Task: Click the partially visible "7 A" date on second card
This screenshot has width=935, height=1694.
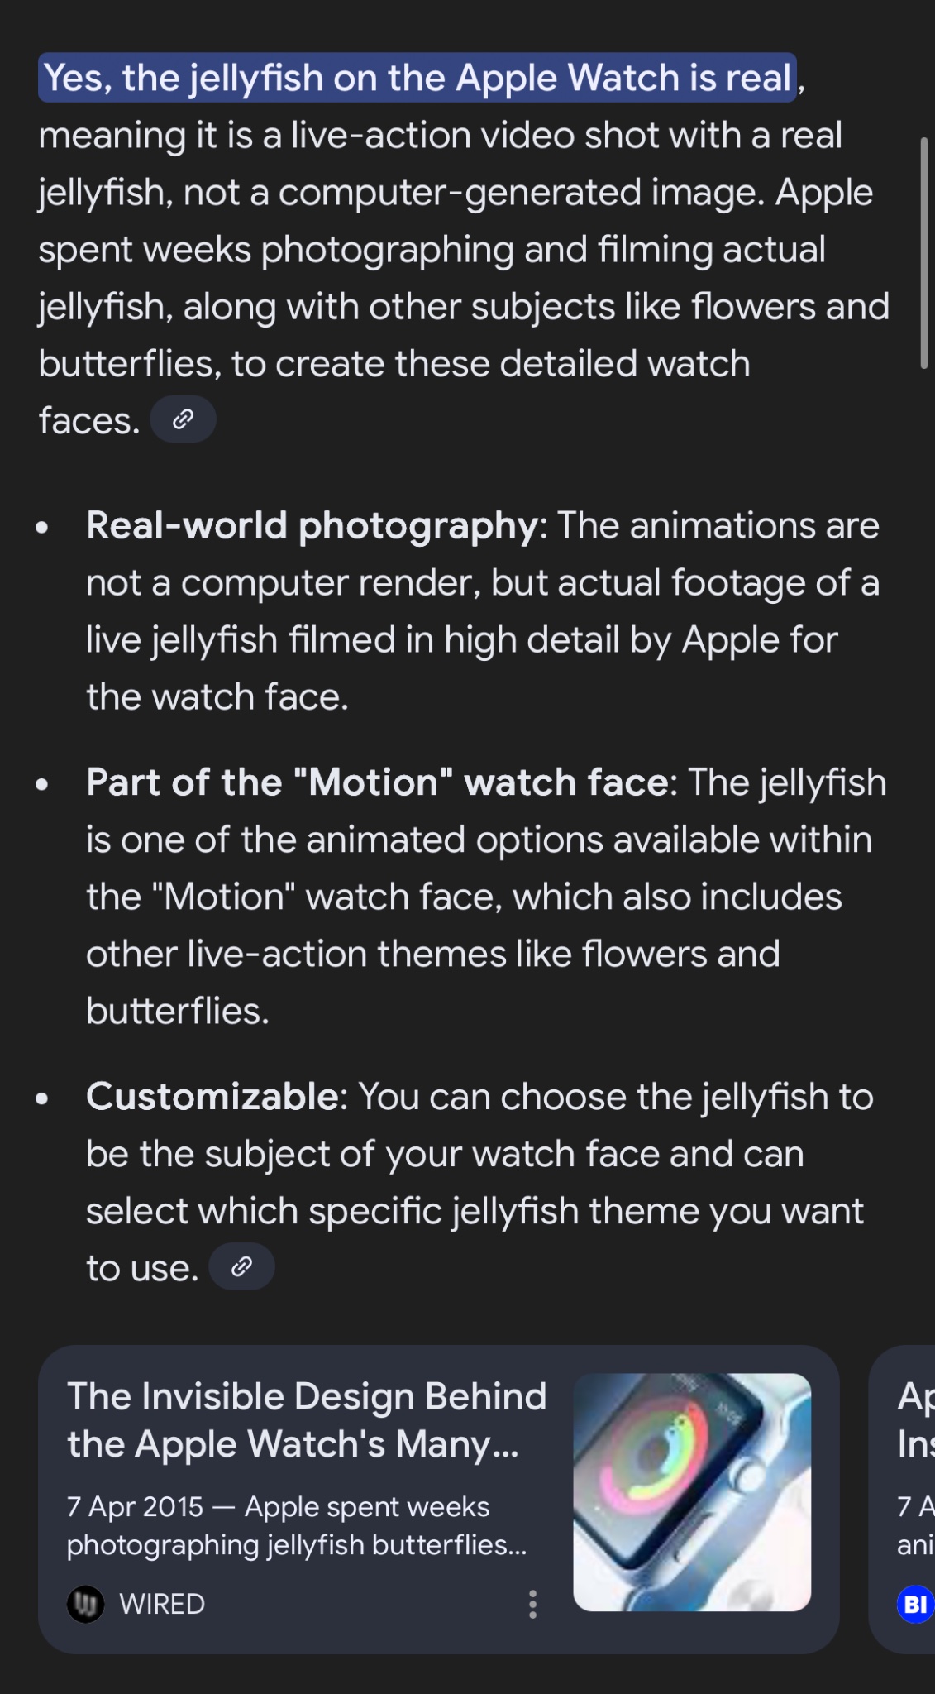Action: (915, 1507)
